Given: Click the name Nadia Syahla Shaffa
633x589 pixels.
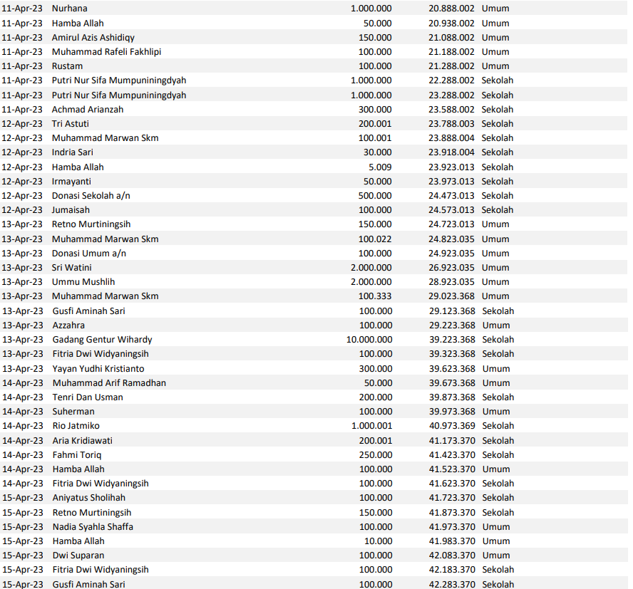Looking at the screenshot, I should 93,526.
